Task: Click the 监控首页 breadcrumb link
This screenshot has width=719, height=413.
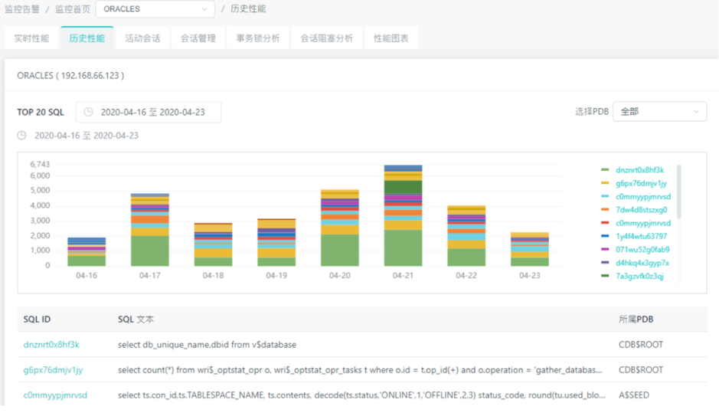Action: point(73,9)
